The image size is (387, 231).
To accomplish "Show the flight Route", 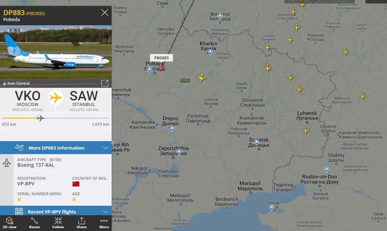I will (34, 223).
